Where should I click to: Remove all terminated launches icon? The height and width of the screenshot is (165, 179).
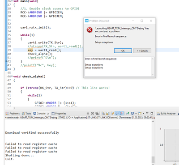pyautogui.click(x=97, y=114)
